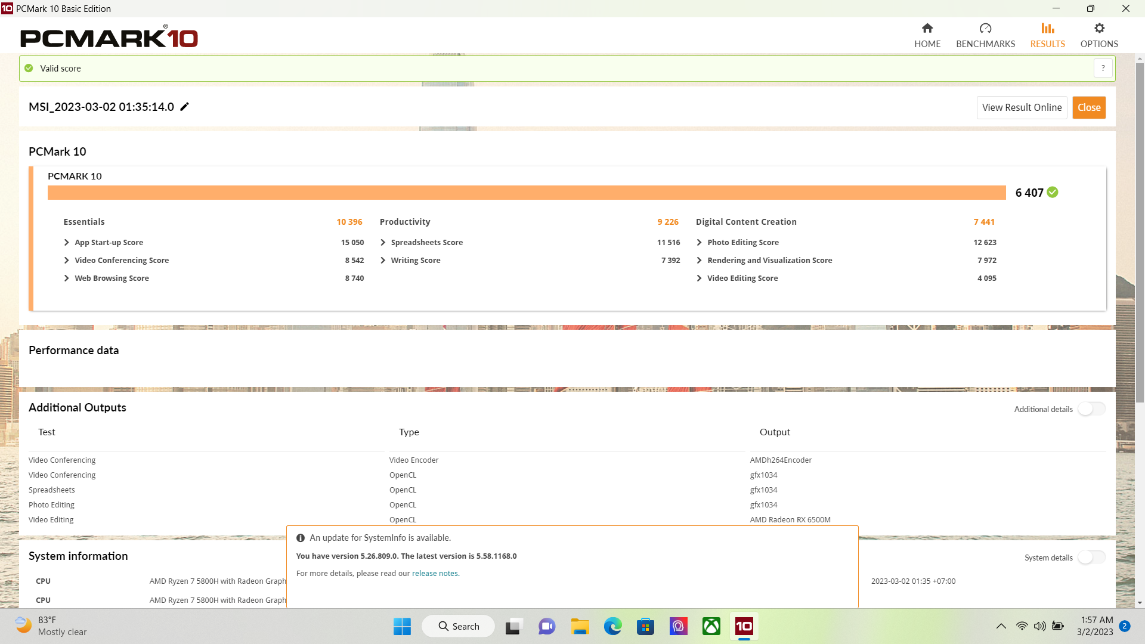Open Wi-Fi network icon in tray
This screenshot has height=644, width=1145.
(1022, 626)
